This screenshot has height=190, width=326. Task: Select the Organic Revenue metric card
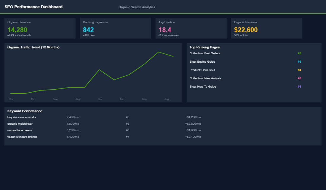266,28
